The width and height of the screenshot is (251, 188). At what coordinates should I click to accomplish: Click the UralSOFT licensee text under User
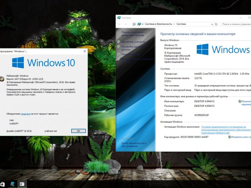point(14,123)
